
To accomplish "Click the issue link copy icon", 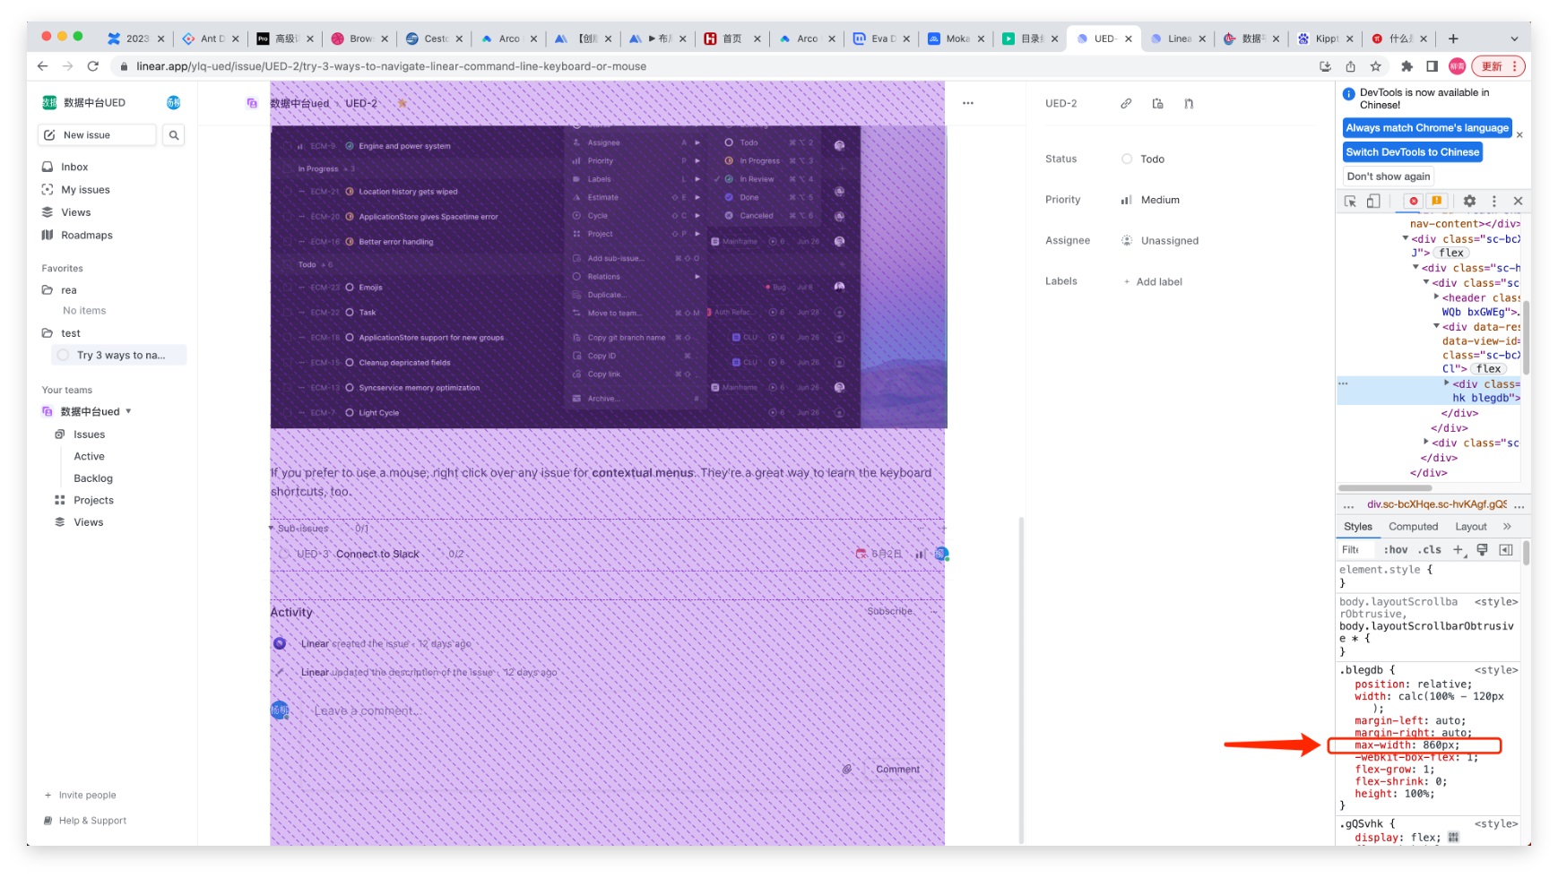I will [1126, 104].
